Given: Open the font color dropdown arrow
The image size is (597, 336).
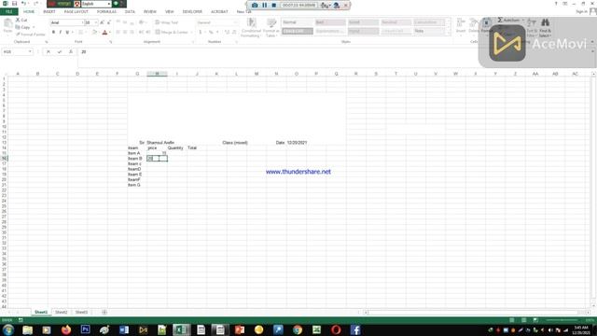Looking at the screenshot, I should (x=110, y=33).
